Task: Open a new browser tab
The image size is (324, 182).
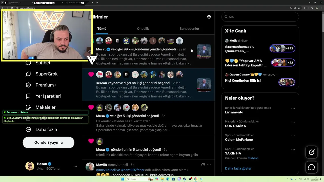Action: (x=97, y=3)
